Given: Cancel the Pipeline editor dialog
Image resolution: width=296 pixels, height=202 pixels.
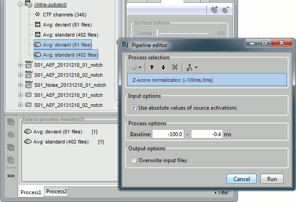Looking at the screenshot, I should (x=242, y=179).
